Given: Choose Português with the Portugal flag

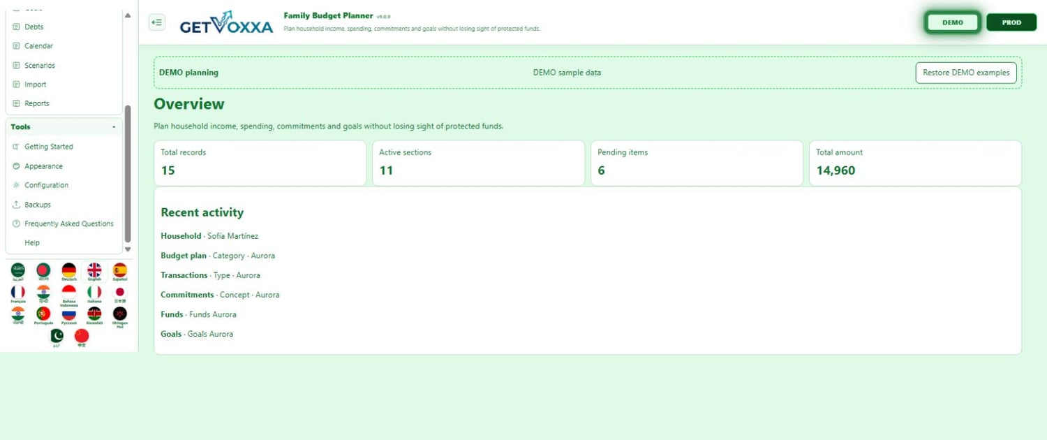Looking at the screenshot, I should click(43, 316).
